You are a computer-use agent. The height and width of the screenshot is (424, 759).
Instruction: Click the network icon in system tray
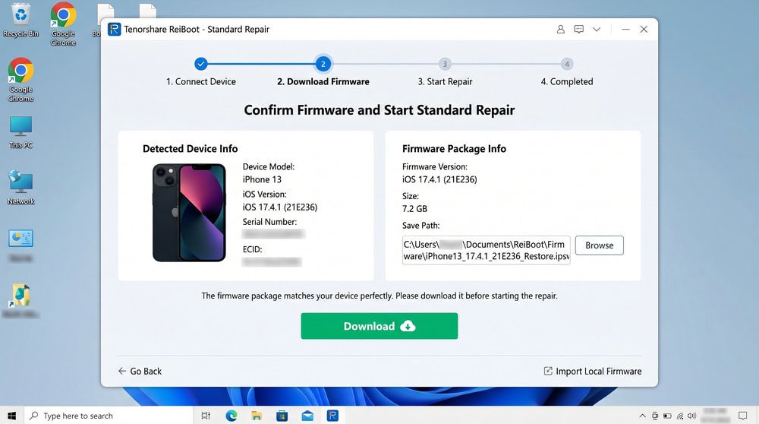coord(680,416)
